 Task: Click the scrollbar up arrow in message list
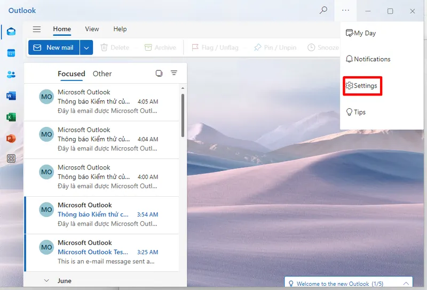pyautogui.click(x=183, y=88)
